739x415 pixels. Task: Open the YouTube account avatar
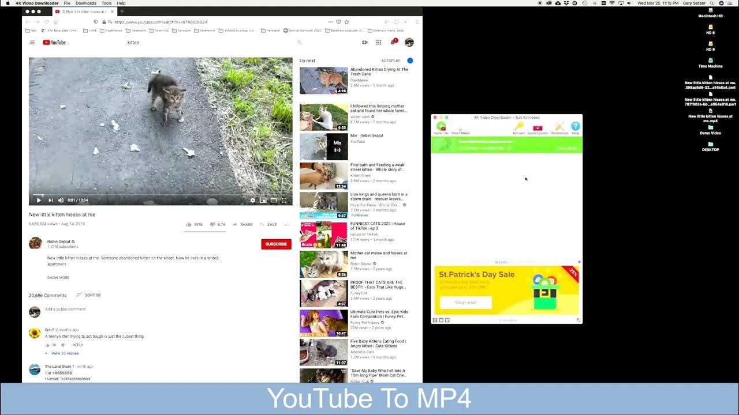pyautogui.click(x=409, y=42)
